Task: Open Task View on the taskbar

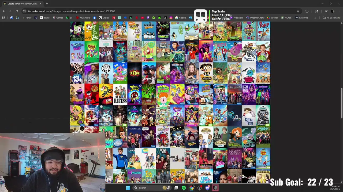Action: click(176, 188)
